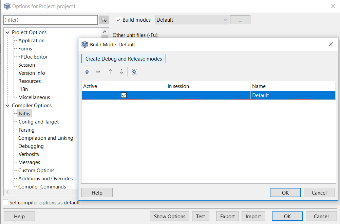
Task: Clear the filter using the funnel icon
Action: tap(104, 20)
